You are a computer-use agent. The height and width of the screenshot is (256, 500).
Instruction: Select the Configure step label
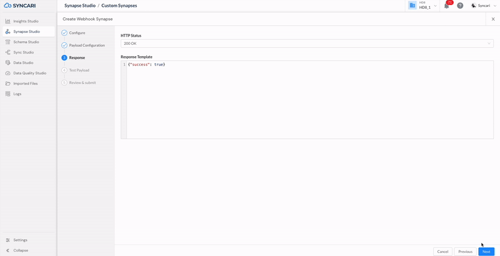coord(77,33)
